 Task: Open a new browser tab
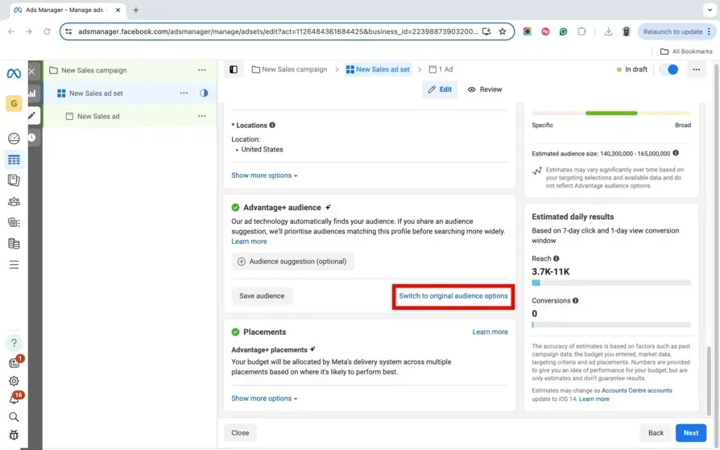click(x=136, y=10)
